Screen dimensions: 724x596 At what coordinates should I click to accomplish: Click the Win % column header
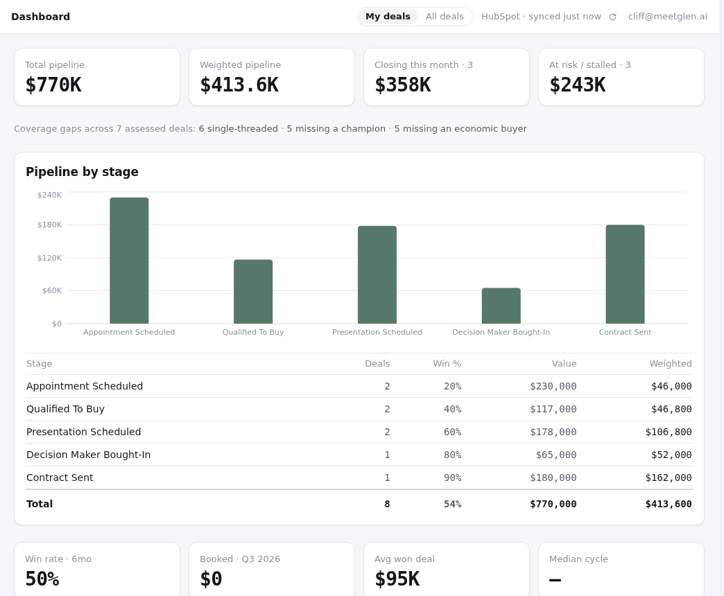coord(447,364)
